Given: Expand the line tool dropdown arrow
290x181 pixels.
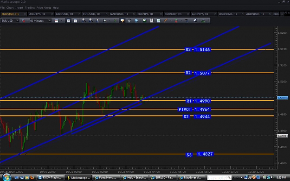Looking at the screenshot, I should click(171, 21).
